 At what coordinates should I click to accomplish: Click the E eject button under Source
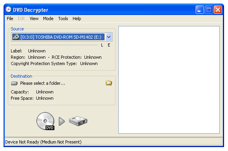tap(109, 45)
